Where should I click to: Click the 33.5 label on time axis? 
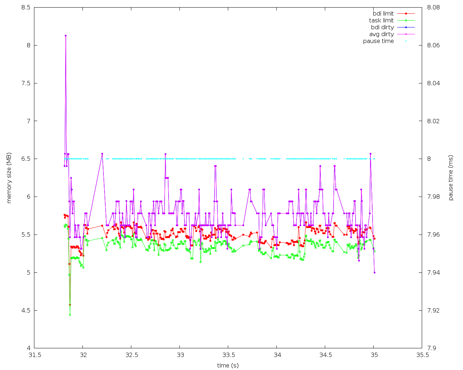[x=228, y=355]
